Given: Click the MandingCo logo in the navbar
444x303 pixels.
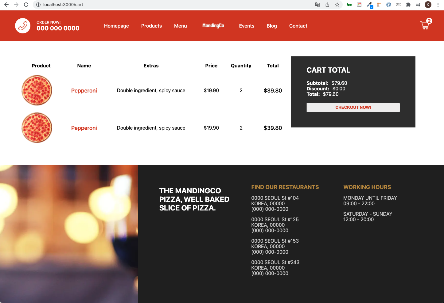Looking at the screenshot, I should coord(213,25).
